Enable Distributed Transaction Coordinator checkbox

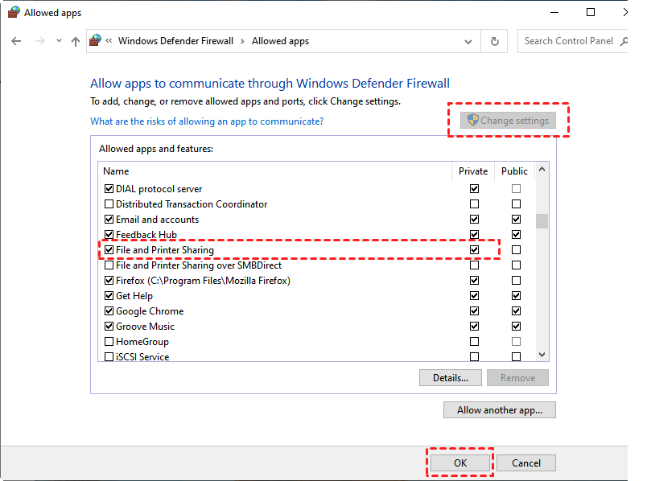click(109, 204)
